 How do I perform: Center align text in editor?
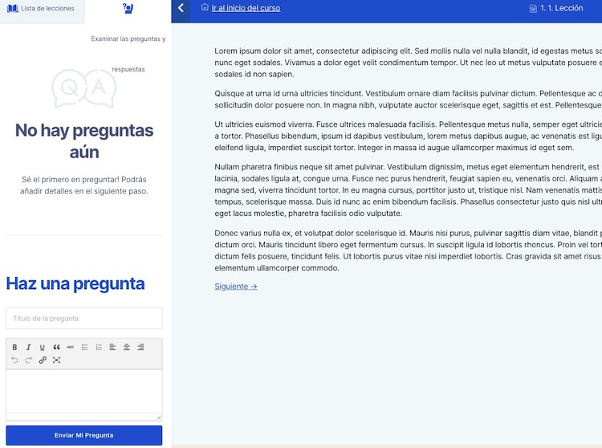pos(127,347)
